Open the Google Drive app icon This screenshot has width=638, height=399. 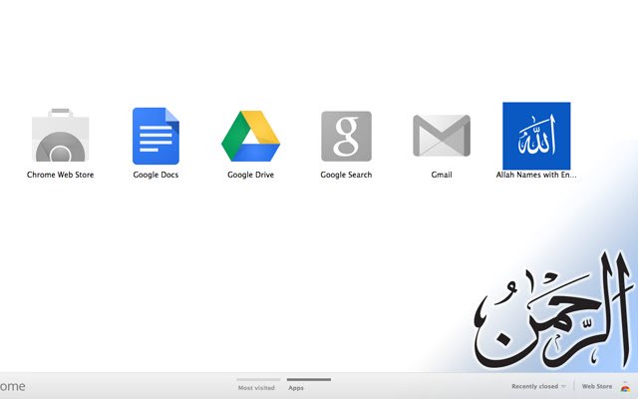coord(250,136)
